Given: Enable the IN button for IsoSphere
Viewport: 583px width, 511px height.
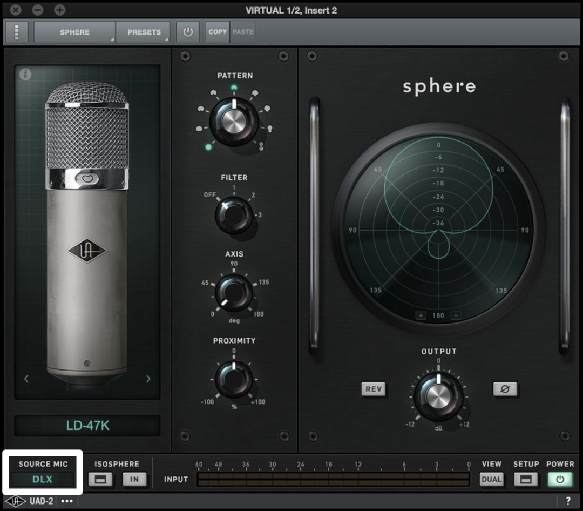Looking at the screenshot, I should pyautogui.click(x=134, y=479).
